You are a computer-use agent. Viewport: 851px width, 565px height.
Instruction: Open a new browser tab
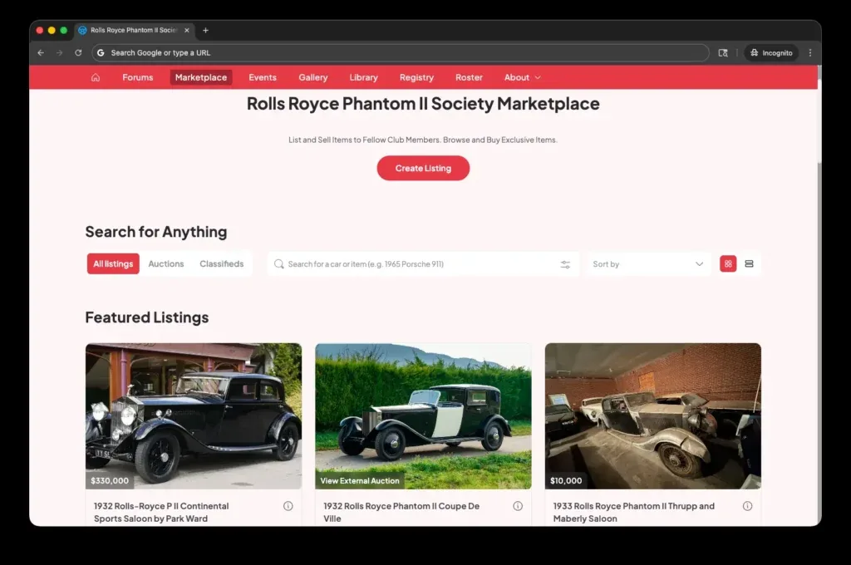pos(205,31)
